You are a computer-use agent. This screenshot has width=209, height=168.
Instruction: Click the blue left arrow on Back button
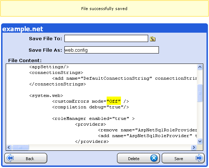(10, 158)
